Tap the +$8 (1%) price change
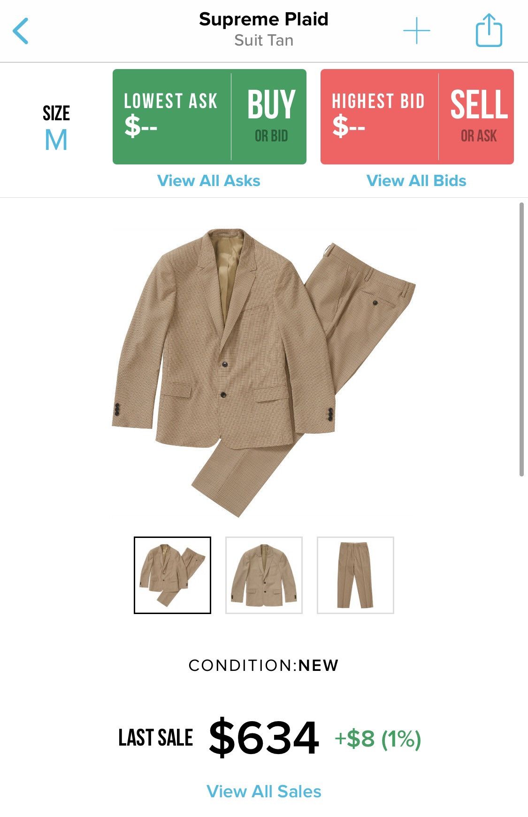 pos(378,739)
